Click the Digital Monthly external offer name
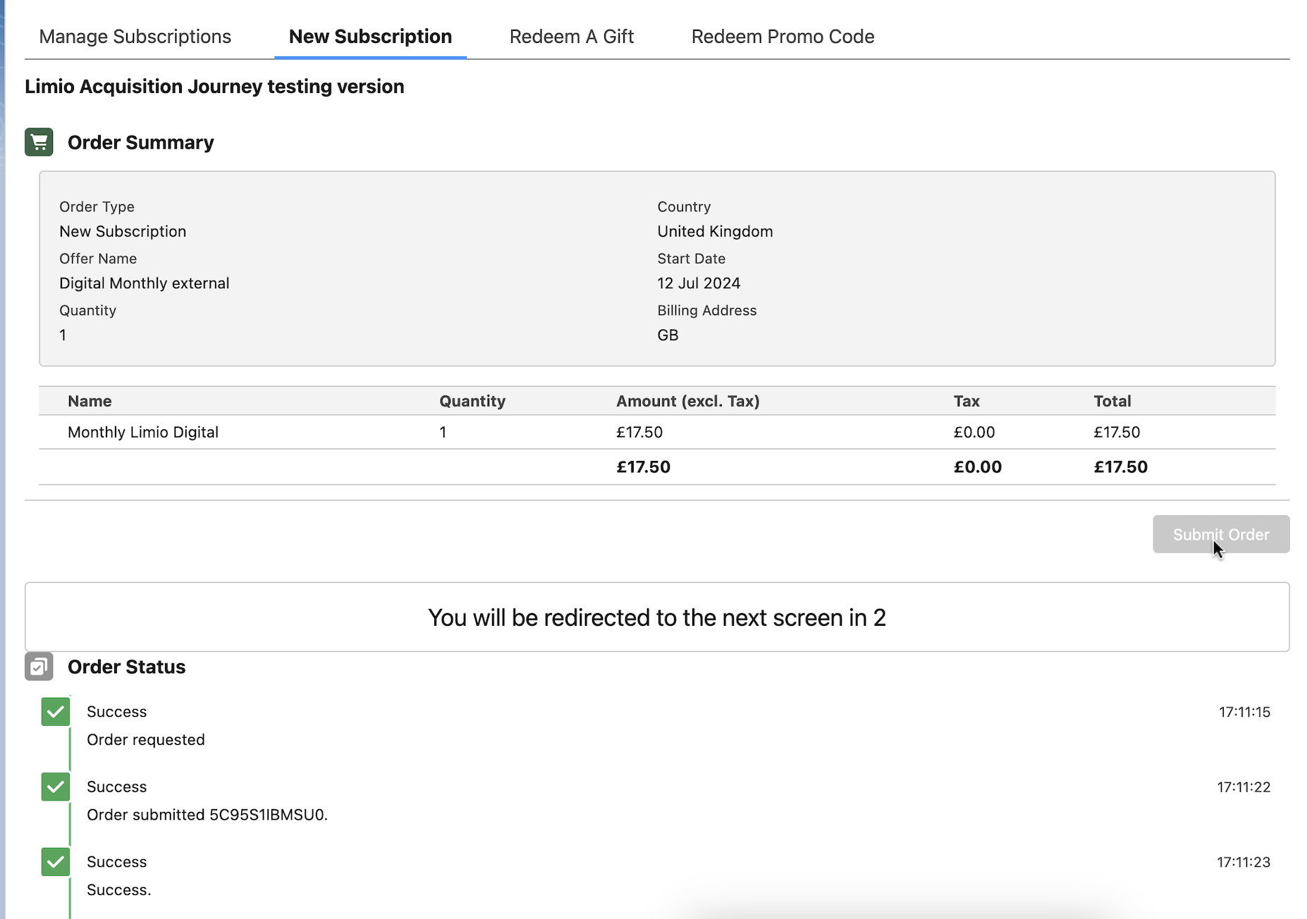Viewport: 1307px width, 919px height. [x=145, y=283]
